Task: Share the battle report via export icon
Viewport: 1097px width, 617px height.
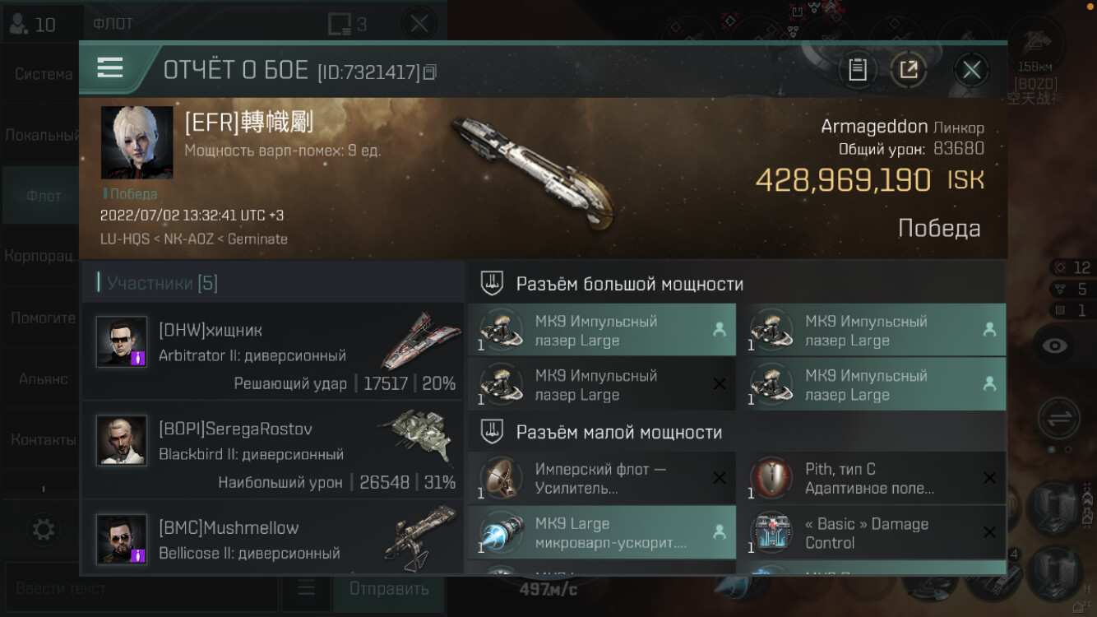Action: [x=908, y=70]
